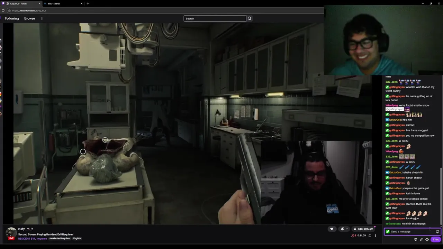Click the Twitch search box
The image size is (443, 249).
(x=215, y=18)
